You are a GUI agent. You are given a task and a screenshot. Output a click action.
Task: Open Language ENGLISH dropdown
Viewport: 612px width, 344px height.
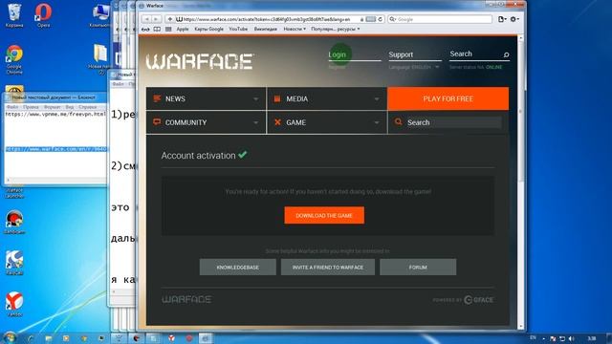[414, 67]
